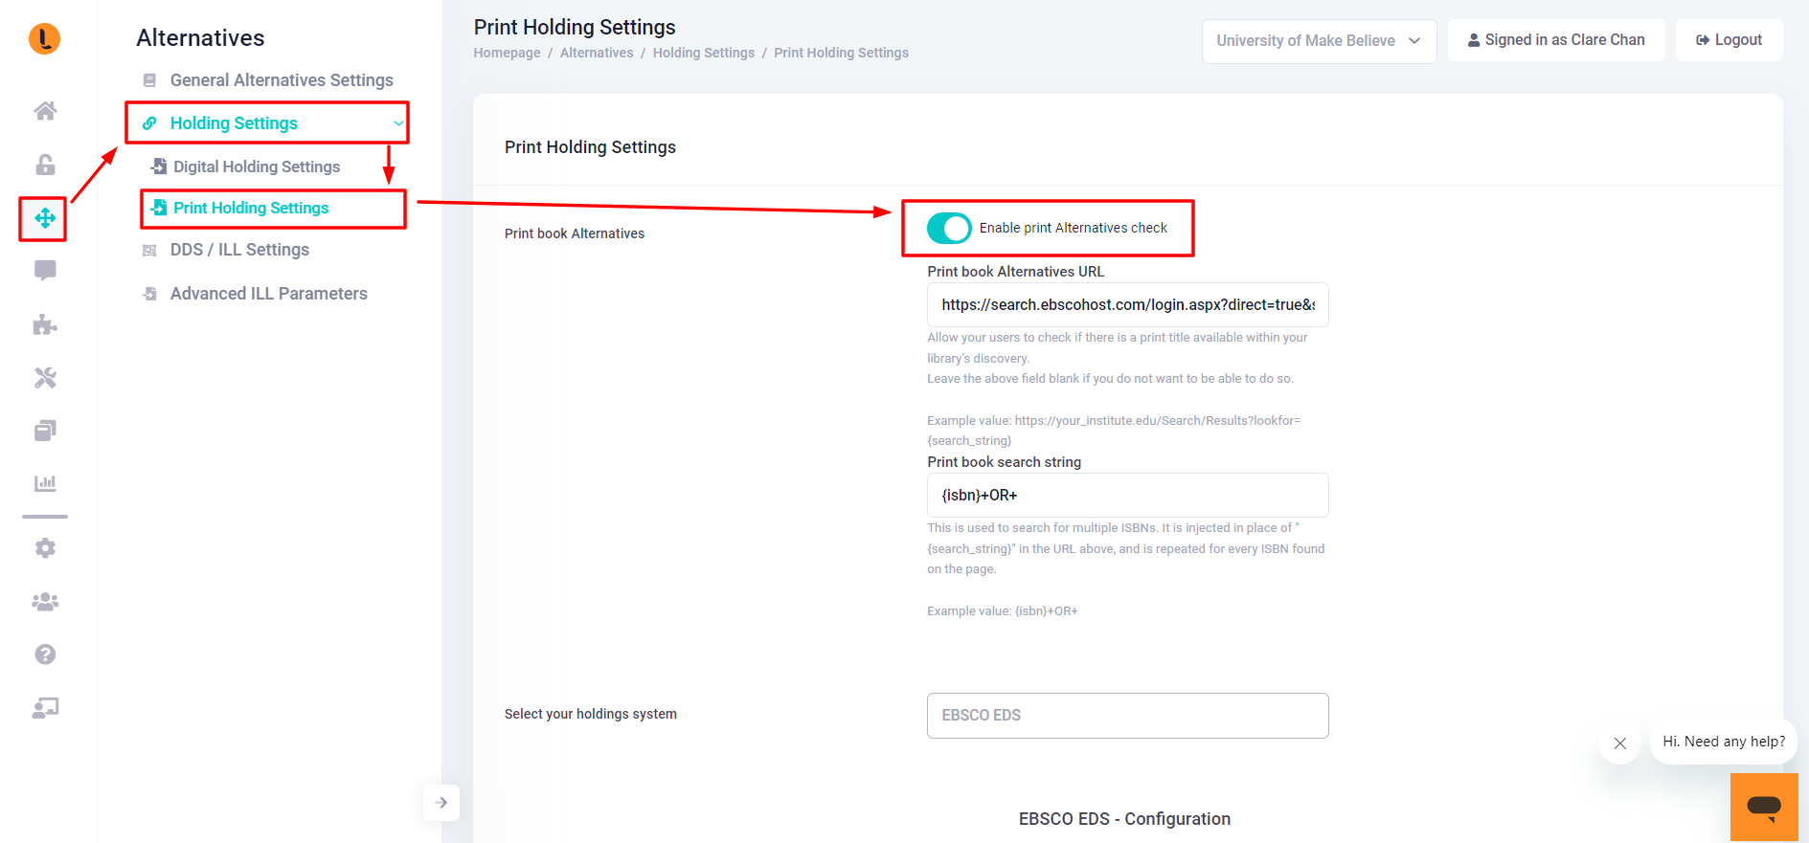Toggle Enable print Alternatives check switch
The height and width of the screenshot is (843, 1809).
pos(949,228)
